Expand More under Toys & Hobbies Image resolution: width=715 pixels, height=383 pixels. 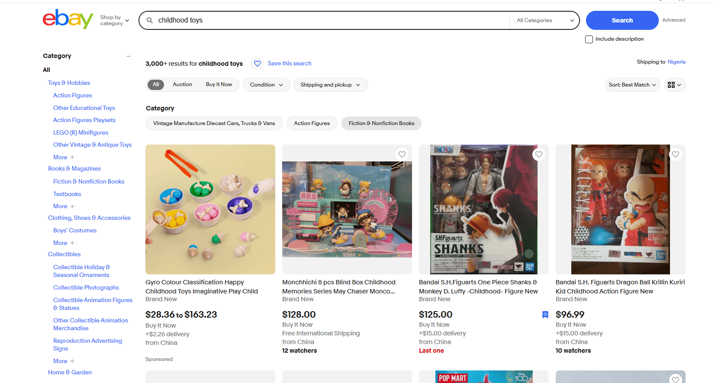(x=64, y=157)
